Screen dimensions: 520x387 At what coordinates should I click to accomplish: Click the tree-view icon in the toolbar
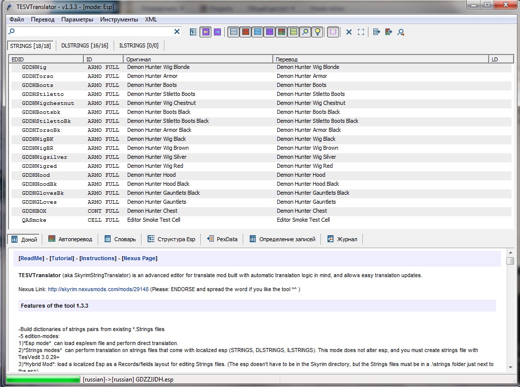point(194,32)
